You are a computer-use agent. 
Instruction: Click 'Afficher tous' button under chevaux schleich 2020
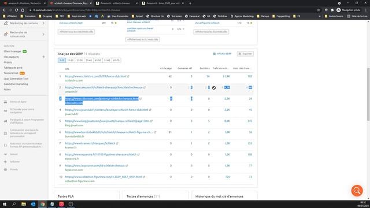(76, 32)
